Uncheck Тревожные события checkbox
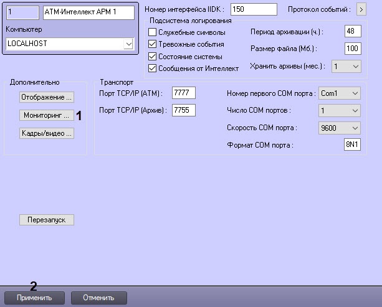This screenshot has height=307, width=382. click(153, 44)
